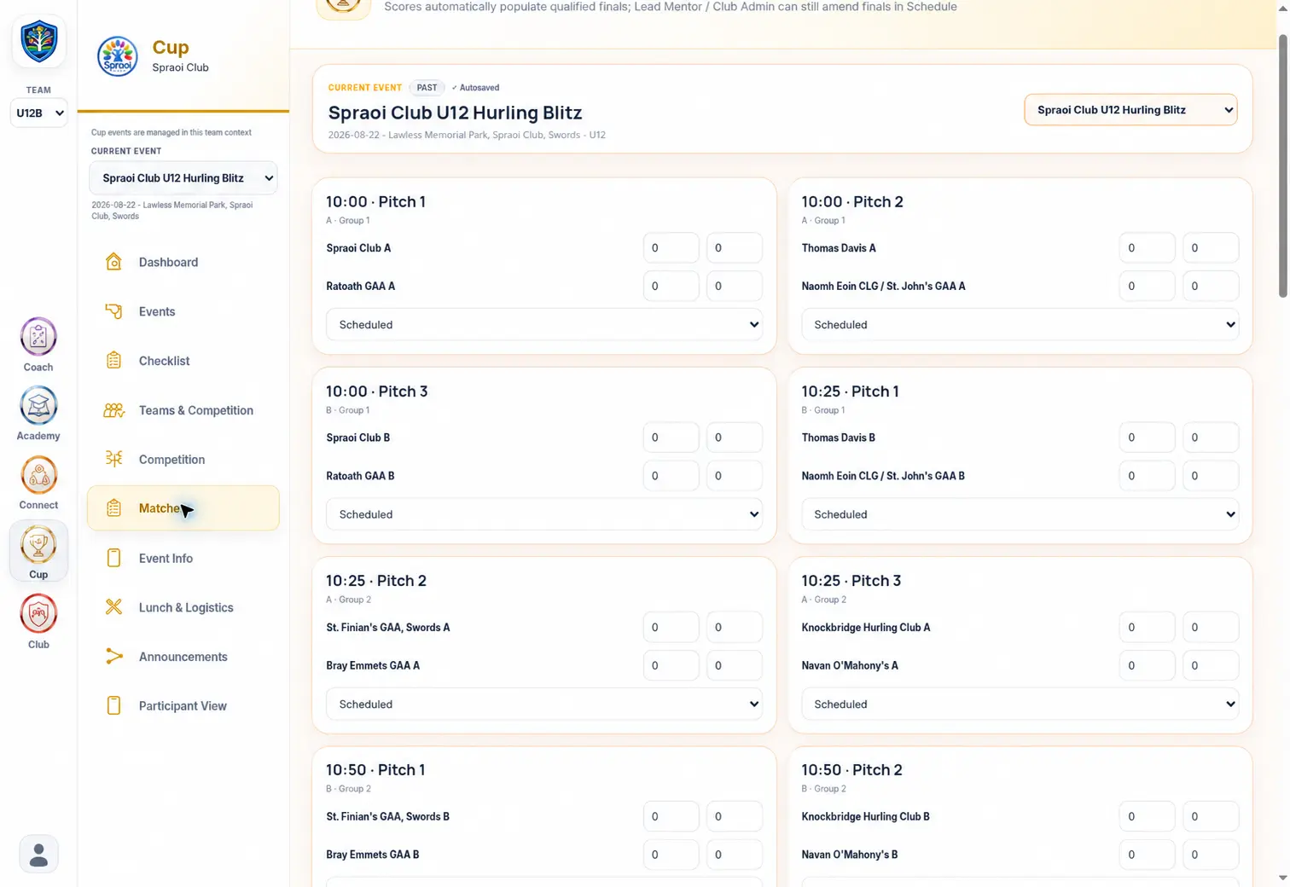Click the Checklist clipboard icon
Image resolution: width=1290 pixels, height=887 pixels.
113,361
